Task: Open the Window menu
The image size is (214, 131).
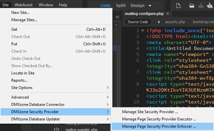Action: [46, 5]
